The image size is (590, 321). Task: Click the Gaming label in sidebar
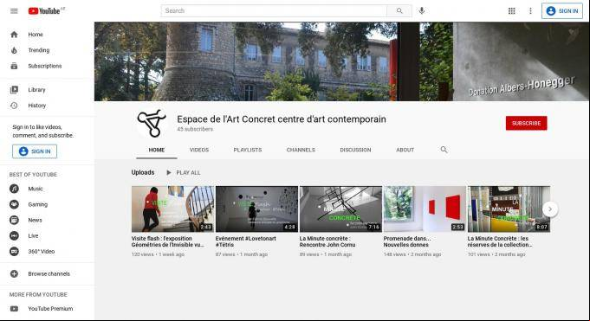pos(38,204)
